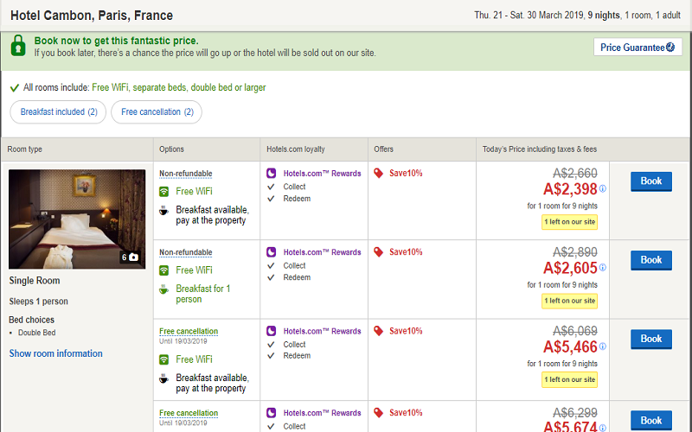
Task: Click the Save10% tag icon in A$2,605 row
Action: [x=378, y=252]
